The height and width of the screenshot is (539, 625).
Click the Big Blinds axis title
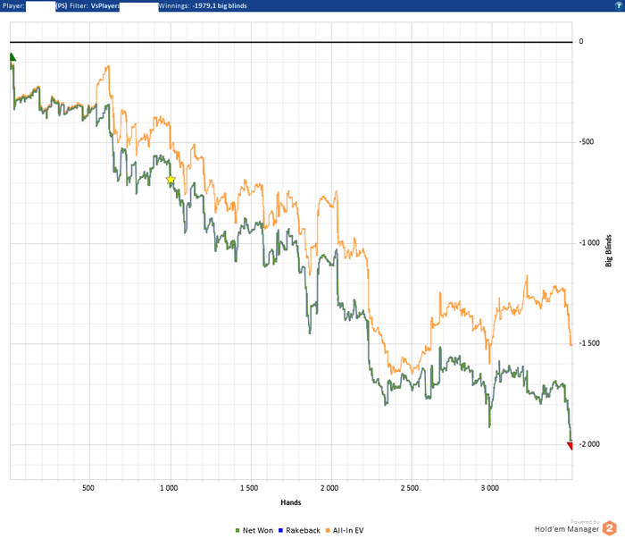pyautogui.click(x=608, y=251)
